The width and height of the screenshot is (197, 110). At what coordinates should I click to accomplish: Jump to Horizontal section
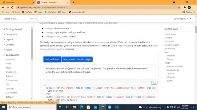(x=169, y=41)
